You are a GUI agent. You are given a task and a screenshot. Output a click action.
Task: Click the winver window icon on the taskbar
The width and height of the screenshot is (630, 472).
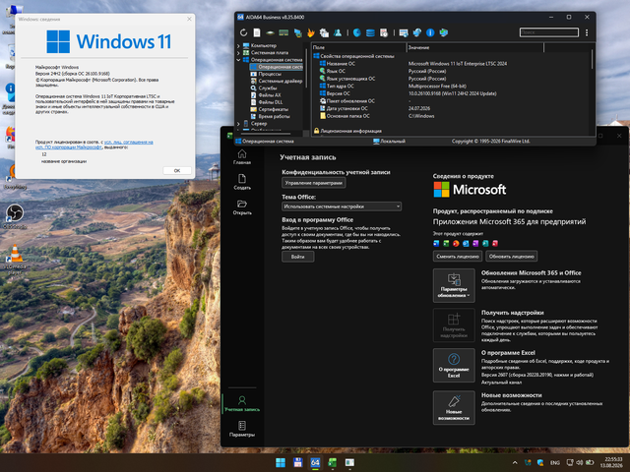pos(349,463)
